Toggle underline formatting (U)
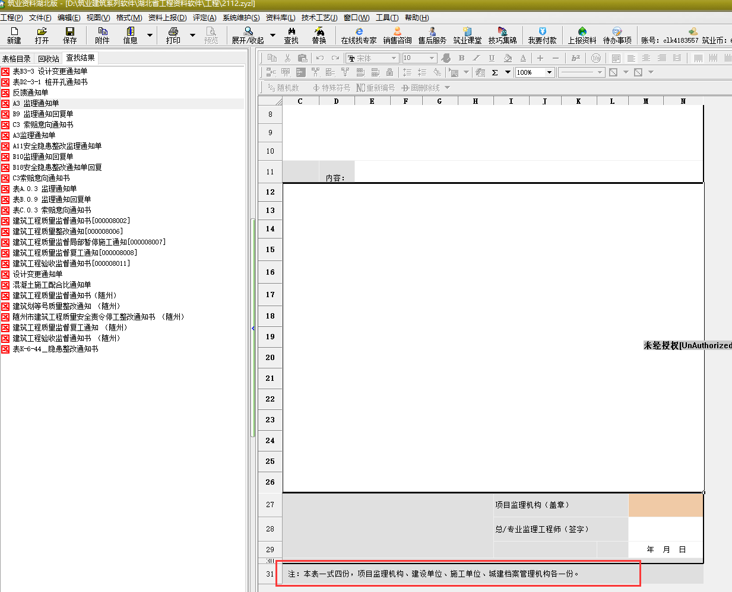 tap(492, 58)
